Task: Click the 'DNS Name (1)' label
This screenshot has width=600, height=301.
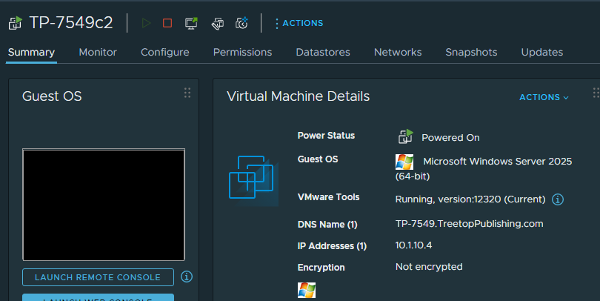Action: click(327, 225)
